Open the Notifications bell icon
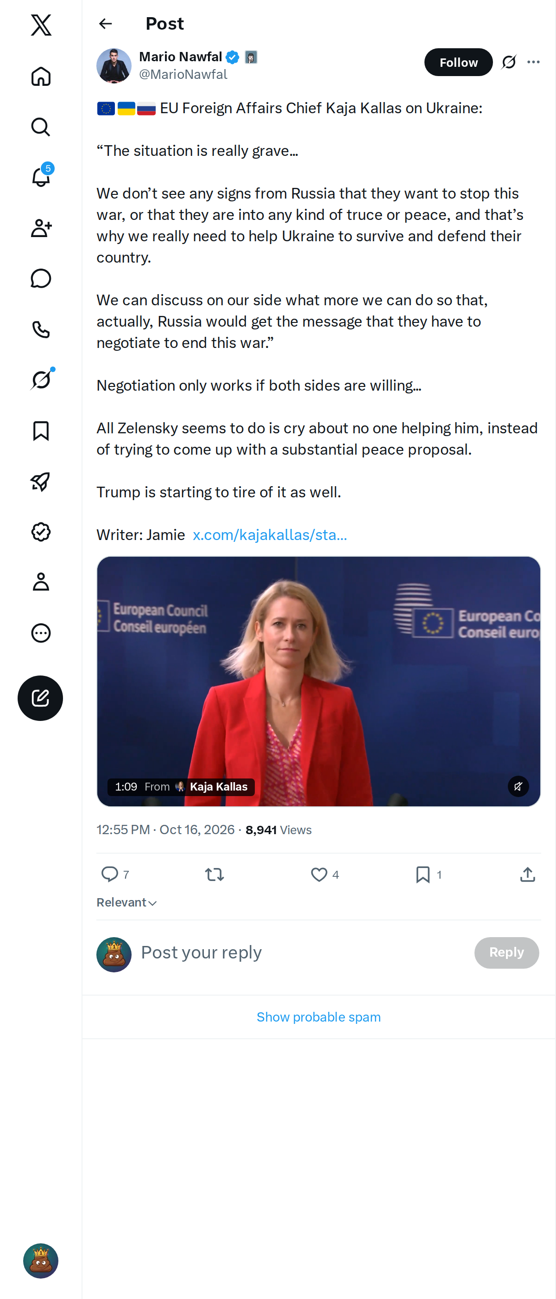The image size is (556, 1299). coord(41,177)
